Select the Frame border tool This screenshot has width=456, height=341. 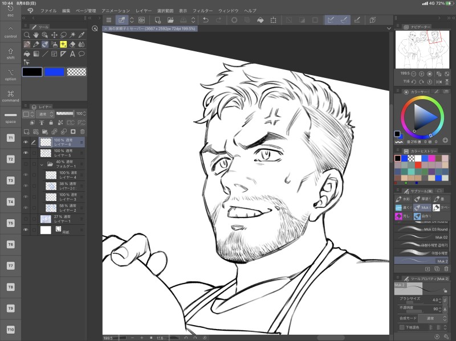coord(54,54)
